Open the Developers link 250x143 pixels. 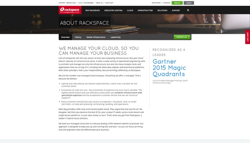(x=156, y=3)
